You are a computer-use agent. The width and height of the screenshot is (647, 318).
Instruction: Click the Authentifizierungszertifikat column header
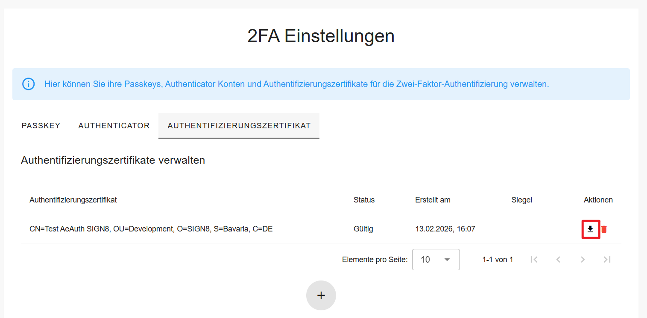(73, 200)
